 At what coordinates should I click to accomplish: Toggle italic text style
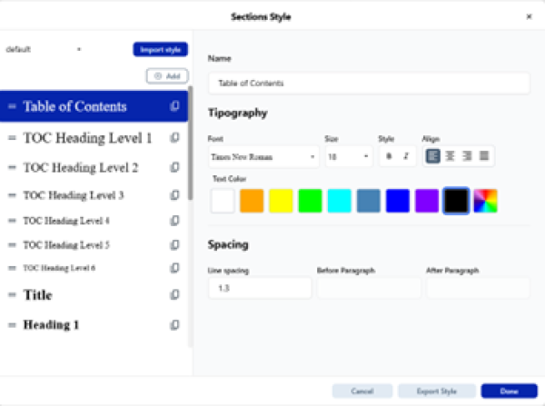[405, 156]
